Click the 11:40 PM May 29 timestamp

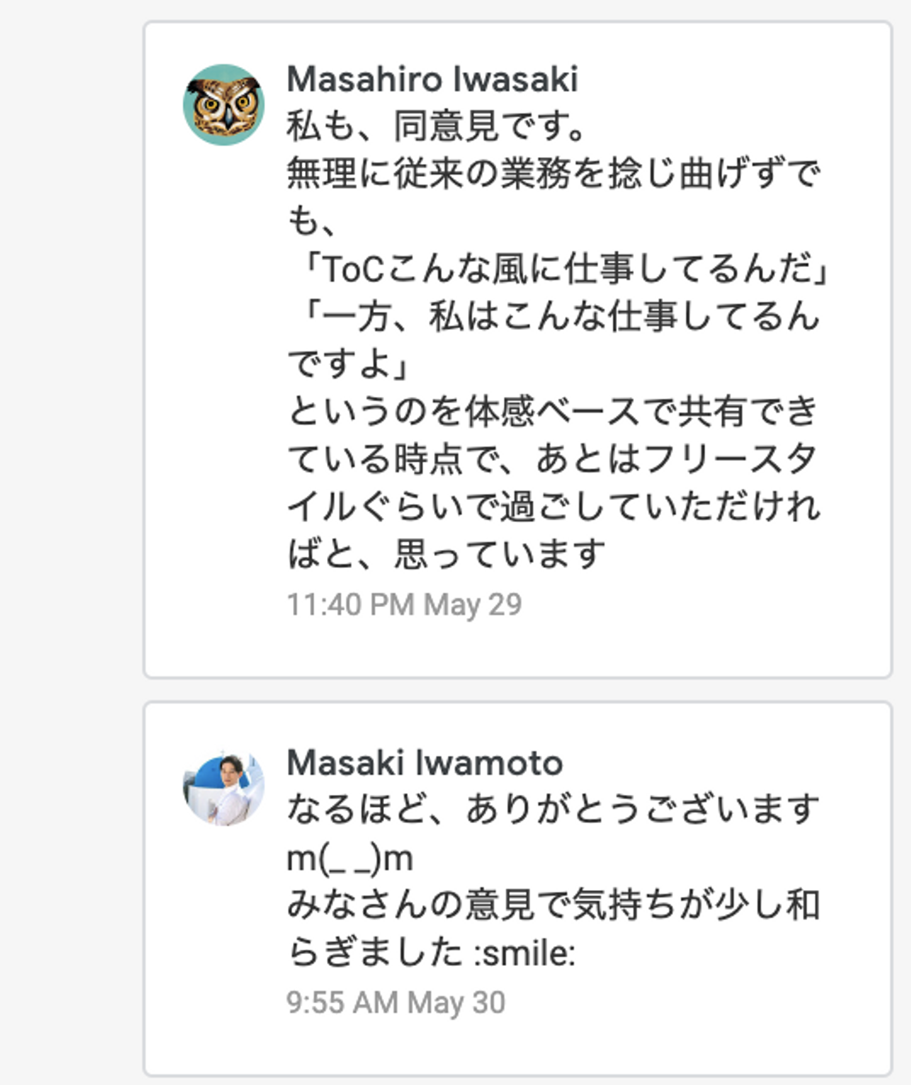[404, 605]
